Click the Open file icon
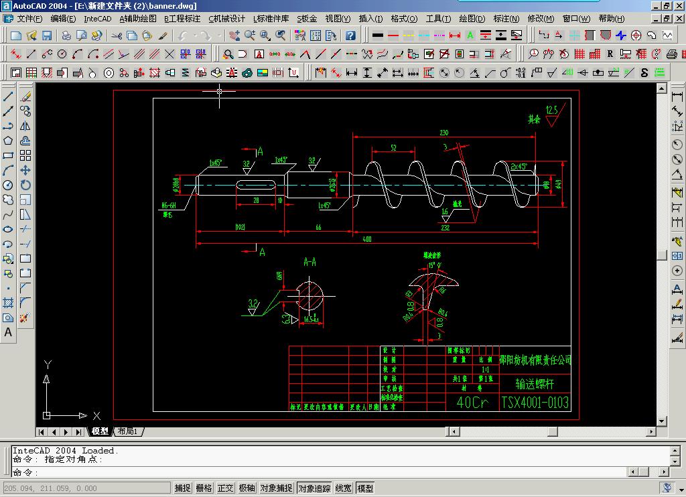 [x=31, y=35]
